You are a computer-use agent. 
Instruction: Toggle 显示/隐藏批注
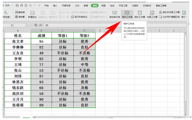(x=79, y=12)
